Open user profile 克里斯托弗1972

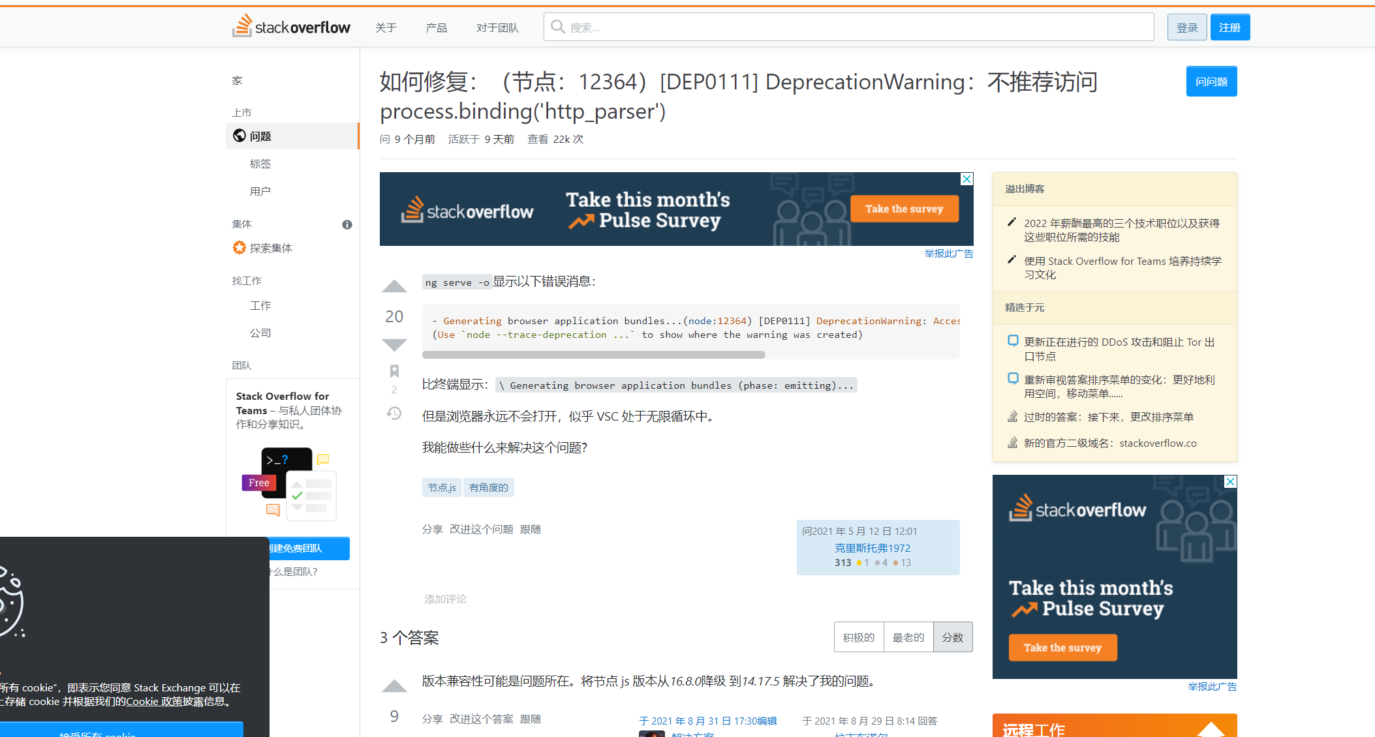pos(873,548)
